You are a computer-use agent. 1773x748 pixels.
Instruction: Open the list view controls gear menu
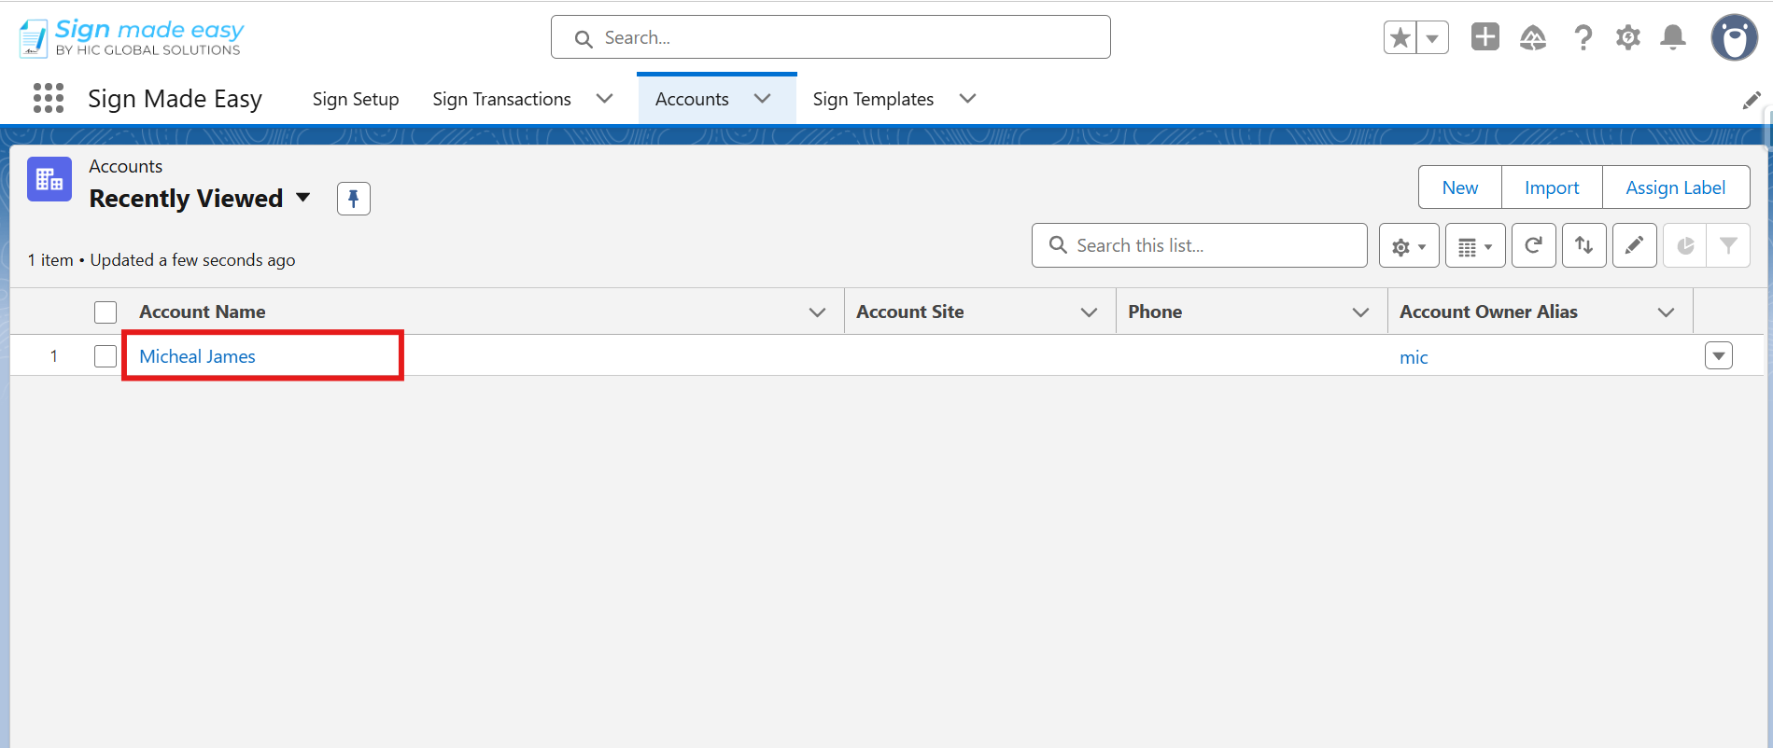1409,246
